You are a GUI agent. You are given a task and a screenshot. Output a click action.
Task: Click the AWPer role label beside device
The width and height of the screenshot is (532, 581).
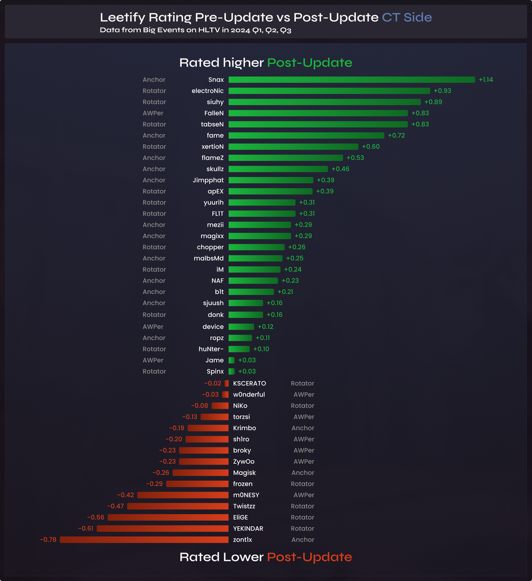click(153, 327)
